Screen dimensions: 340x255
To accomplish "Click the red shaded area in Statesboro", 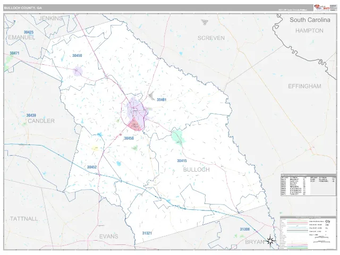I will [135, 125].
